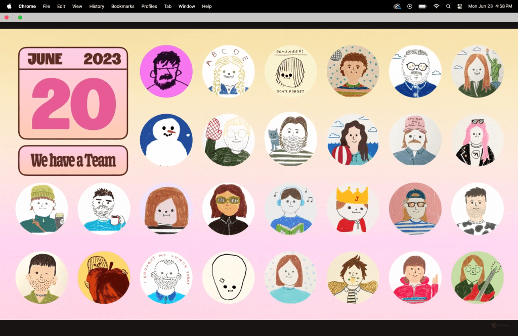
Task: Open the History menu
Action: click(x=97, y=7)
